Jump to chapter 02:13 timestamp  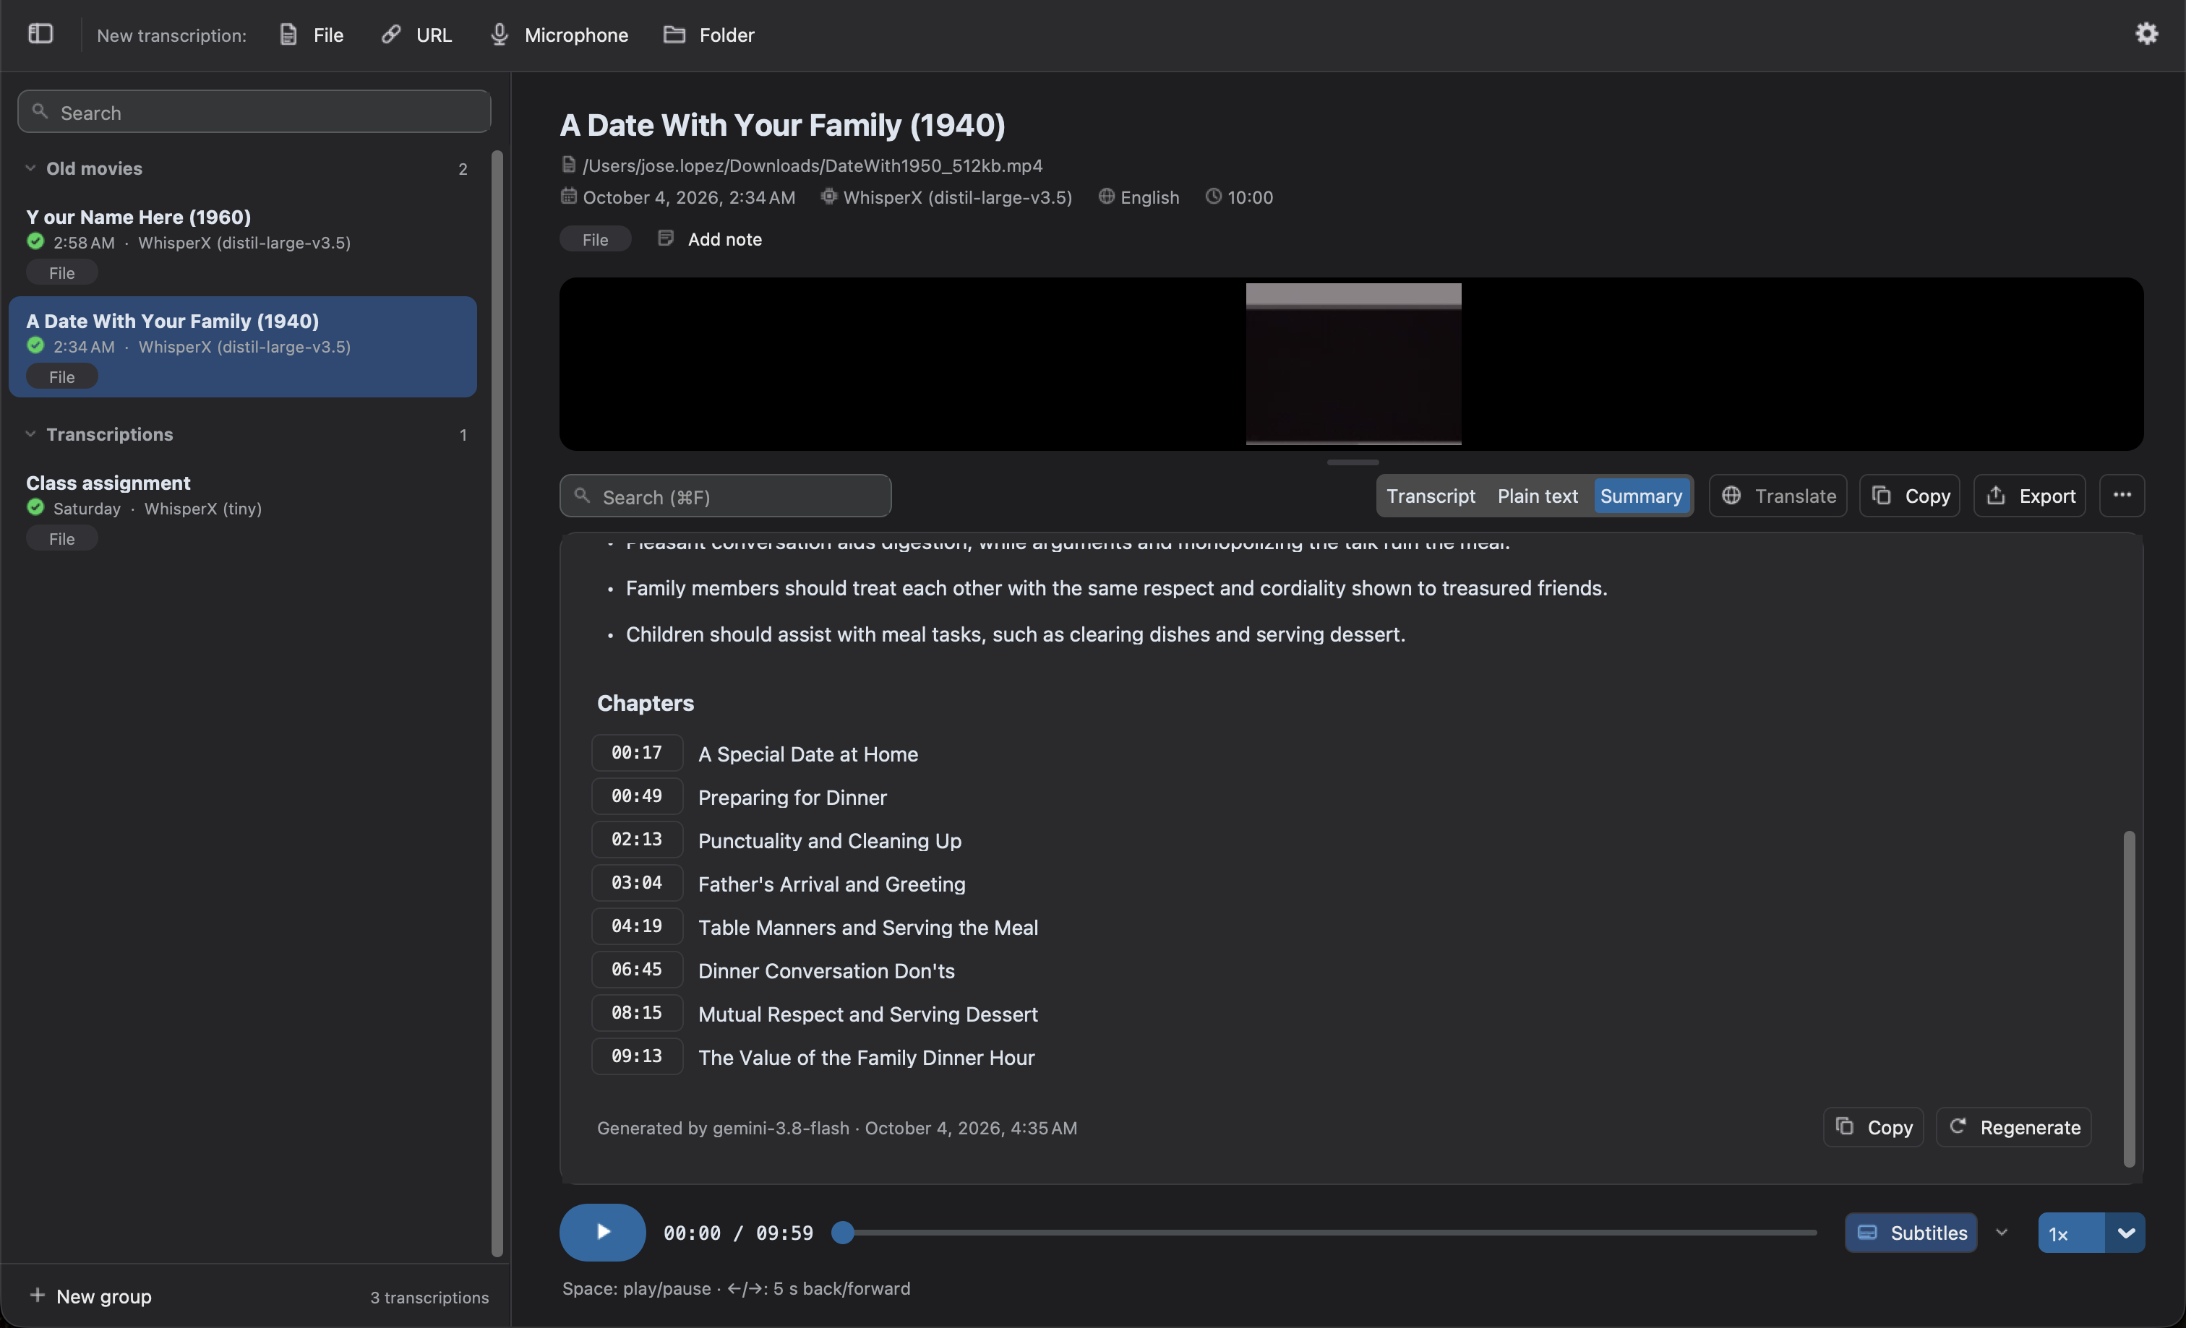pos(637,840)
